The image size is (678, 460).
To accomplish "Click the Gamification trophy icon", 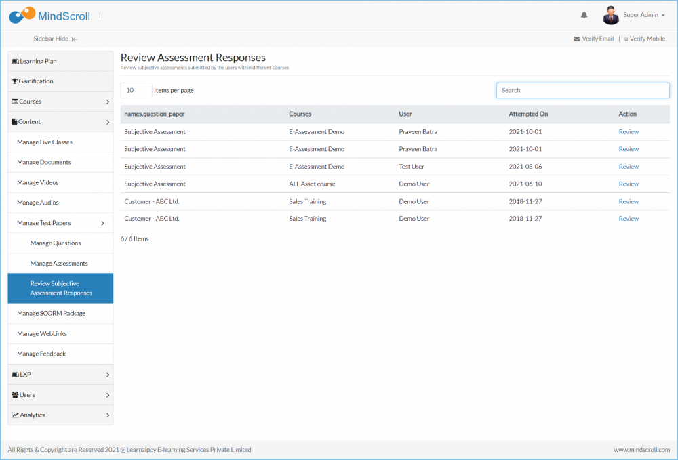I will pos(15,81).
